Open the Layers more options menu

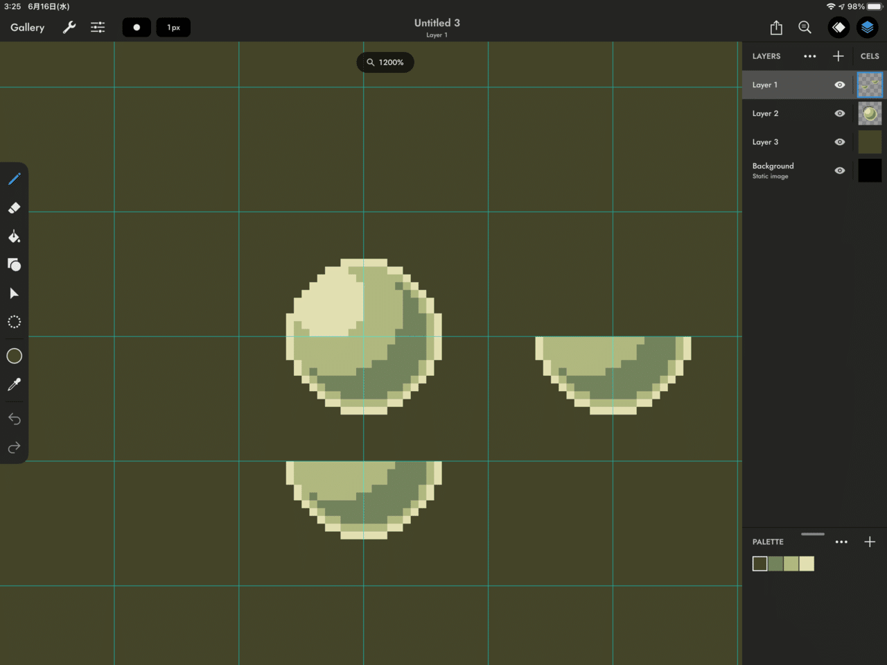[x=809, y=56]
